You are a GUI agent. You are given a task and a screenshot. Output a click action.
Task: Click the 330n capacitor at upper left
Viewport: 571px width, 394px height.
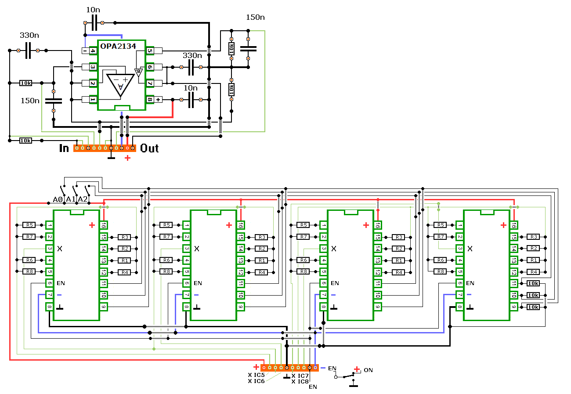click(x=28, y=51)
